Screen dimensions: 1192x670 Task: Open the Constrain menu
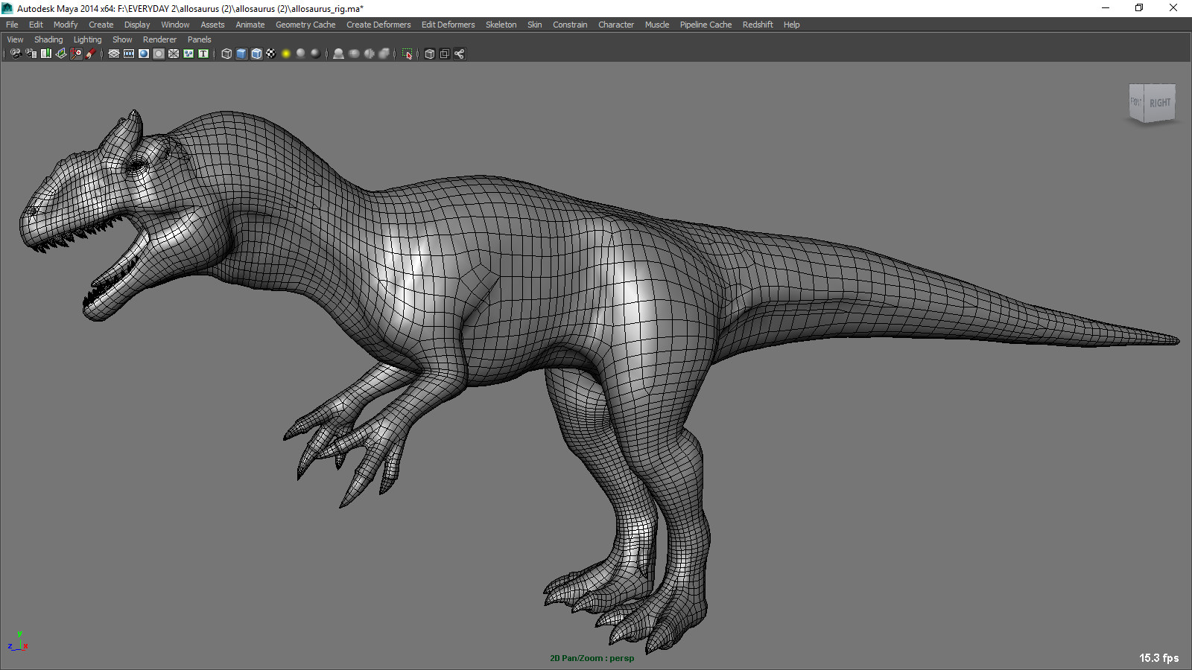(570, 25)
